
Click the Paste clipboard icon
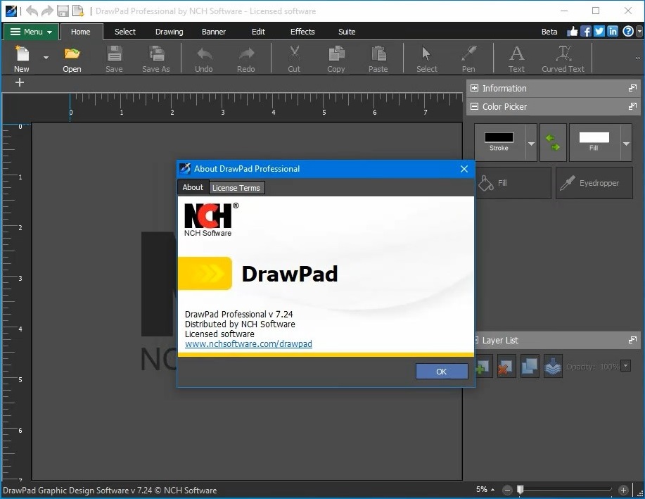[378, 58]
